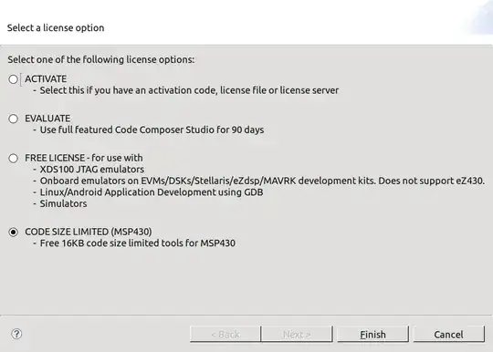Click the Select a license option heading
Viewport: 493px width, 352px height.
(x=56, y=27)
